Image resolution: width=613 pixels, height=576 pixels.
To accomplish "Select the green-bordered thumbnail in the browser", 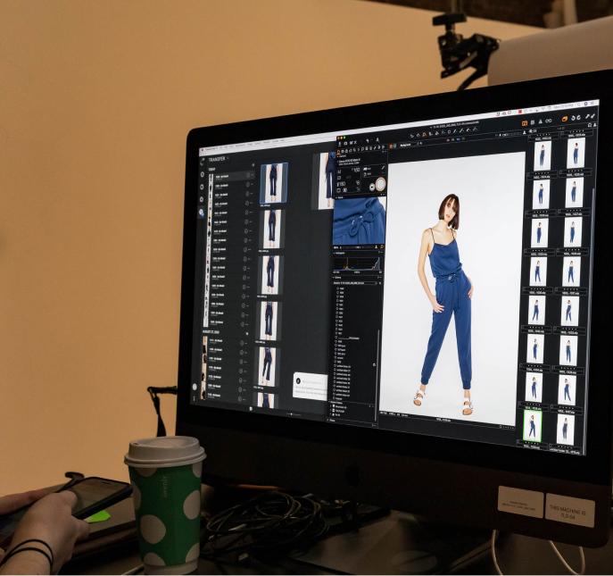I will click(x=534, y=425).
